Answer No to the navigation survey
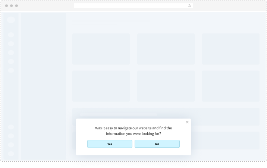 click(x=157, y=144)
